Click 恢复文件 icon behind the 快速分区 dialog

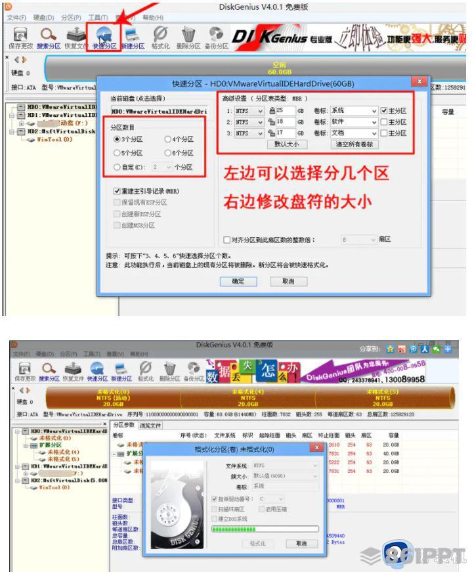(x=76, y=34)
